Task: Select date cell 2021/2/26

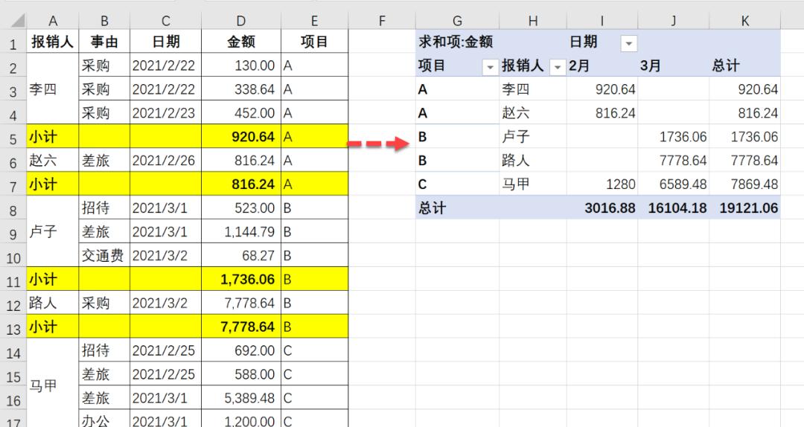Action: [165, 161]
